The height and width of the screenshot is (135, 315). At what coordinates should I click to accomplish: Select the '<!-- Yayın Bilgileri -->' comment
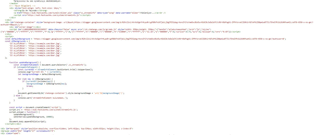(22, 6)
